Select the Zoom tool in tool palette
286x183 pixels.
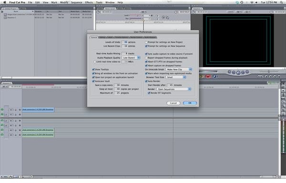[x=283, y=106]
